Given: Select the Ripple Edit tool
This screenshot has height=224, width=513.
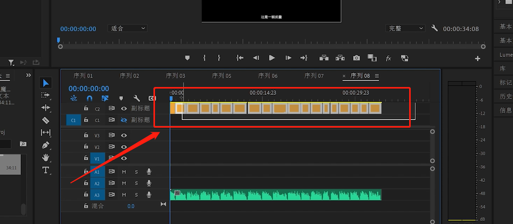Looking at the screenshot, I should point(45,107).
